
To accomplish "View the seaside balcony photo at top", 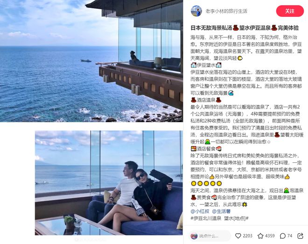I will coord(91,61).
